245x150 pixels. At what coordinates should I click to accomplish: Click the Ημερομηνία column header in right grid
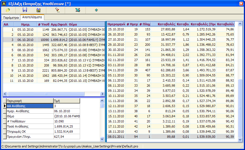116,24
